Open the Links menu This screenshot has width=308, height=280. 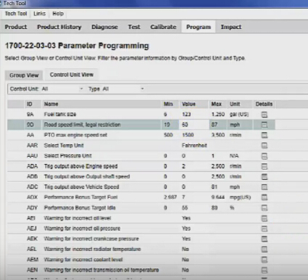point(39,14)
